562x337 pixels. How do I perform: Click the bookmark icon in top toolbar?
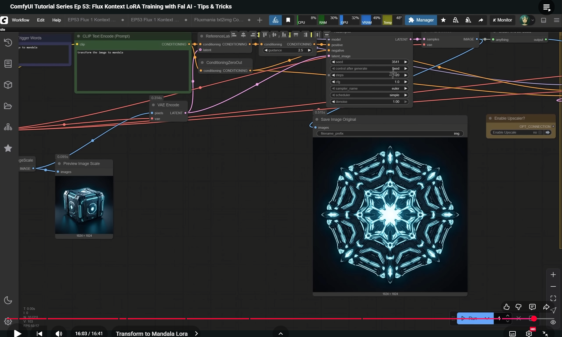click(288, 20)
